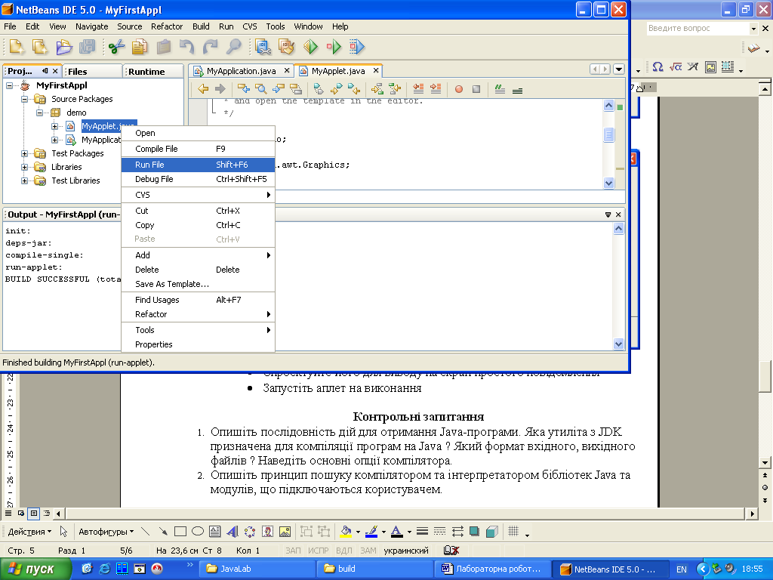Open the Build menu in menu bar
Viewport: 773px width, 580px height.
(201, 26)
